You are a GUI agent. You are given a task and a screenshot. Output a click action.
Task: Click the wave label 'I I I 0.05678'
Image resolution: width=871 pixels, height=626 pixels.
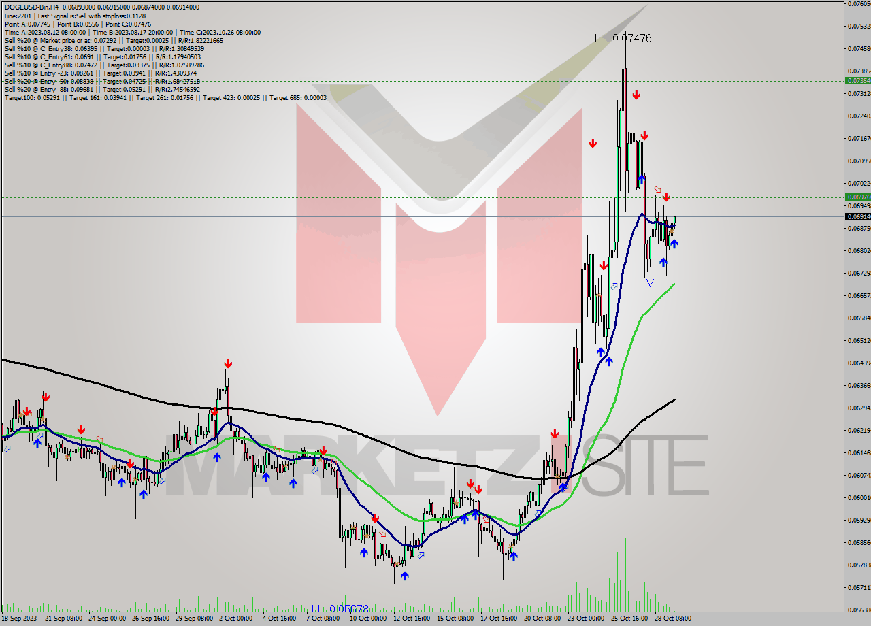coord(340,608)
